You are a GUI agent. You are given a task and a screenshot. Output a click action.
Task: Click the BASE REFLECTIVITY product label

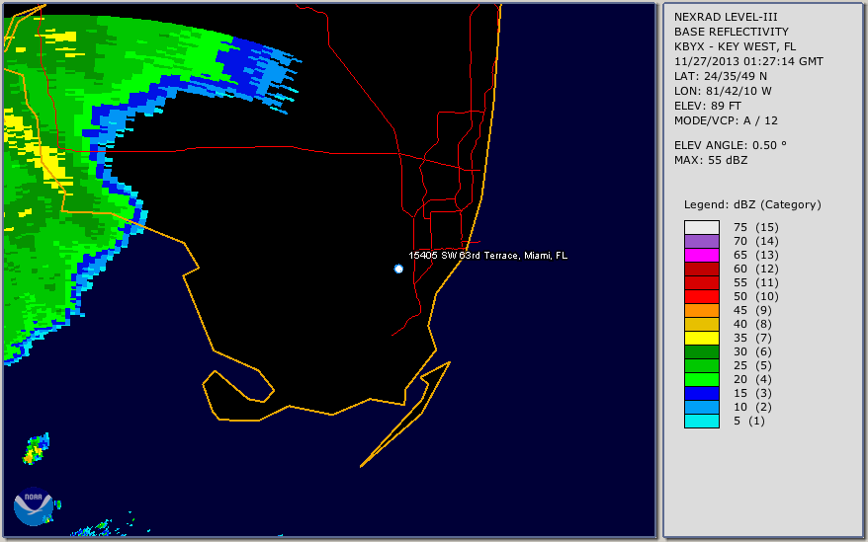732,32
